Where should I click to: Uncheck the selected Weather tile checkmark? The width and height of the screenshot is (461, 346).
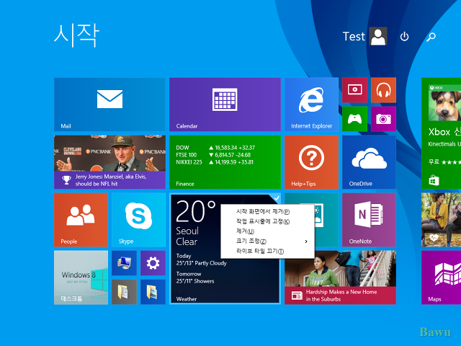(276, 198)
